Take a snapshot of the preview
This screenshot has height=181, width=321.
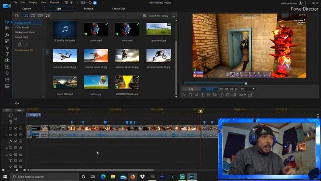click(x=222, y=95)
